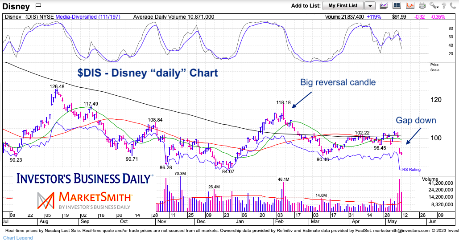Click the 90.46 March low label
The image size is (459, 240).
click(x=323, y=159)
